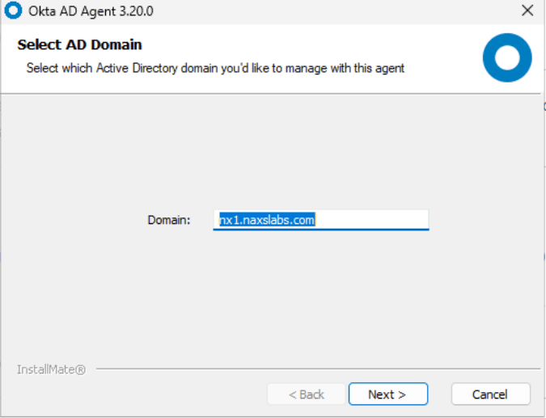Click the grayed-out < Back button
The height and width of the screenshot is (418, 546).
tap(307, 395)
